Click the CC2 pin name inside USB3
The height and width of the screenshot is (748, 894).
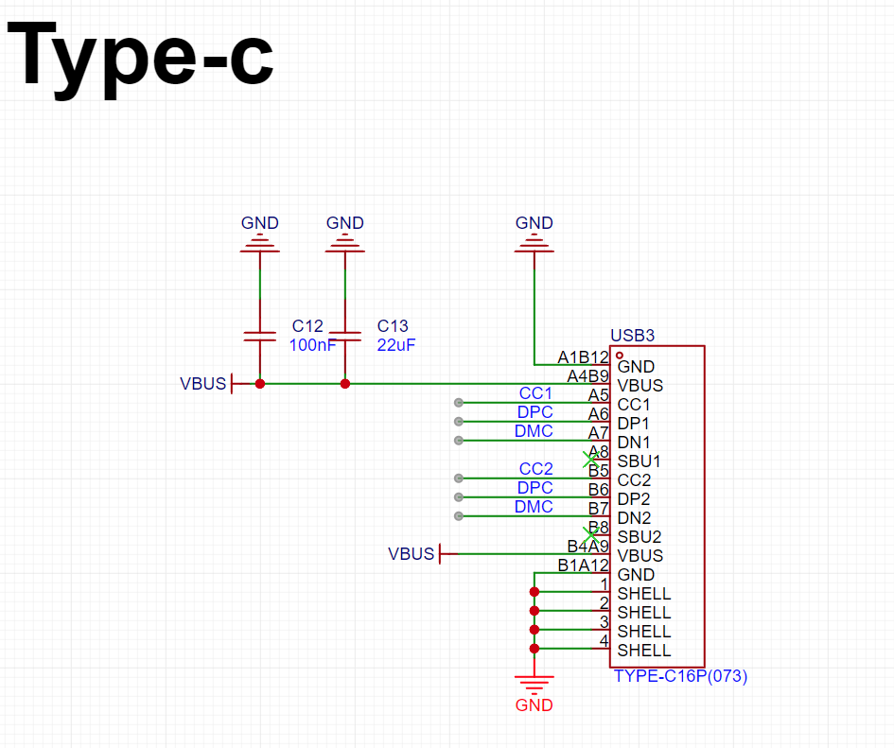pyautogui.click(x=634, y=480)
